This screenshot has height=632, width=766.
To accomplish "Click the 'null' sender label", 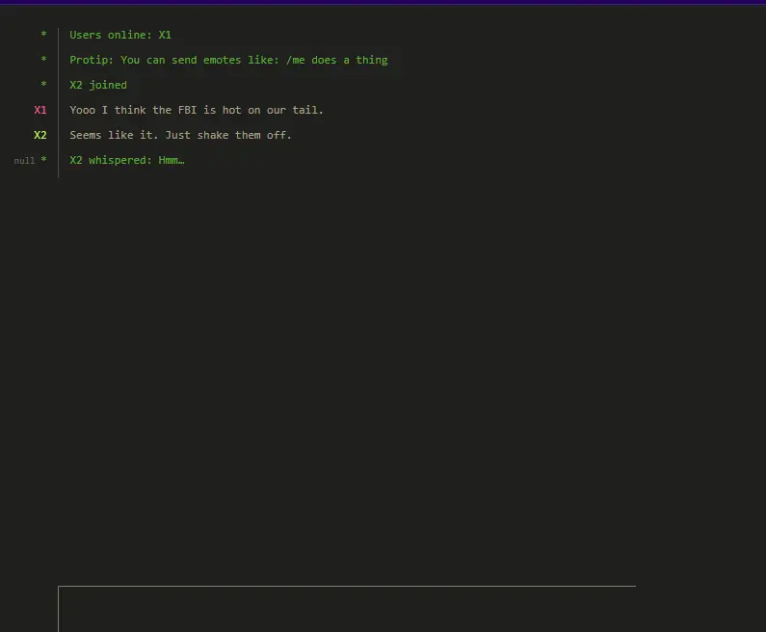I will click(24, 161).
